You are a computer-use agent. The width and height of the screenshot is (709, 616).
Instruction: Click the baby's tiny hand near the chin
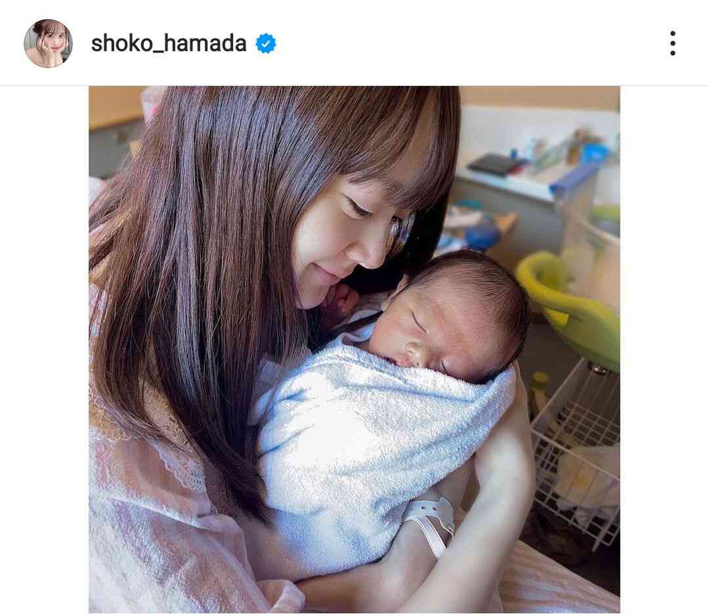(x=342, y=300)
